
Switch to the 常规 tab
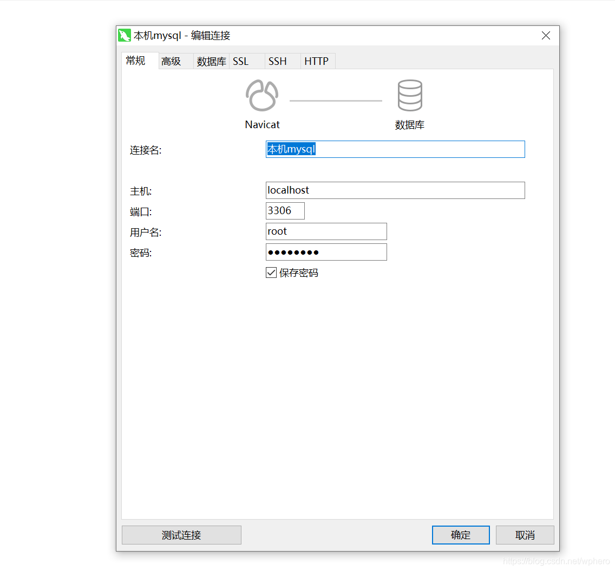coord(140,61)
